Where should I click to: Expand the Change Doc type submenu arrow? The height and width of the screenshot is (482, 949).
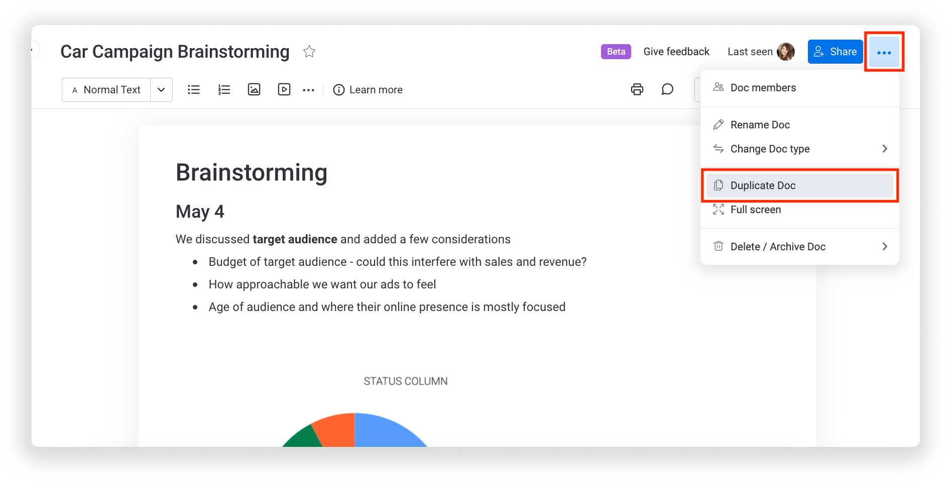[x=885, y=148]
